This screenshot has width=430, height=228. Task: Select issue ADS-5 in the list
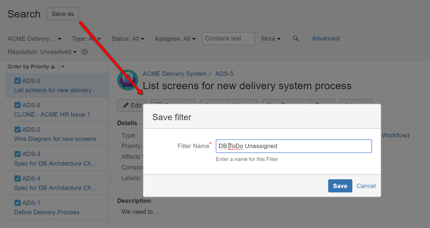[31, 81]
